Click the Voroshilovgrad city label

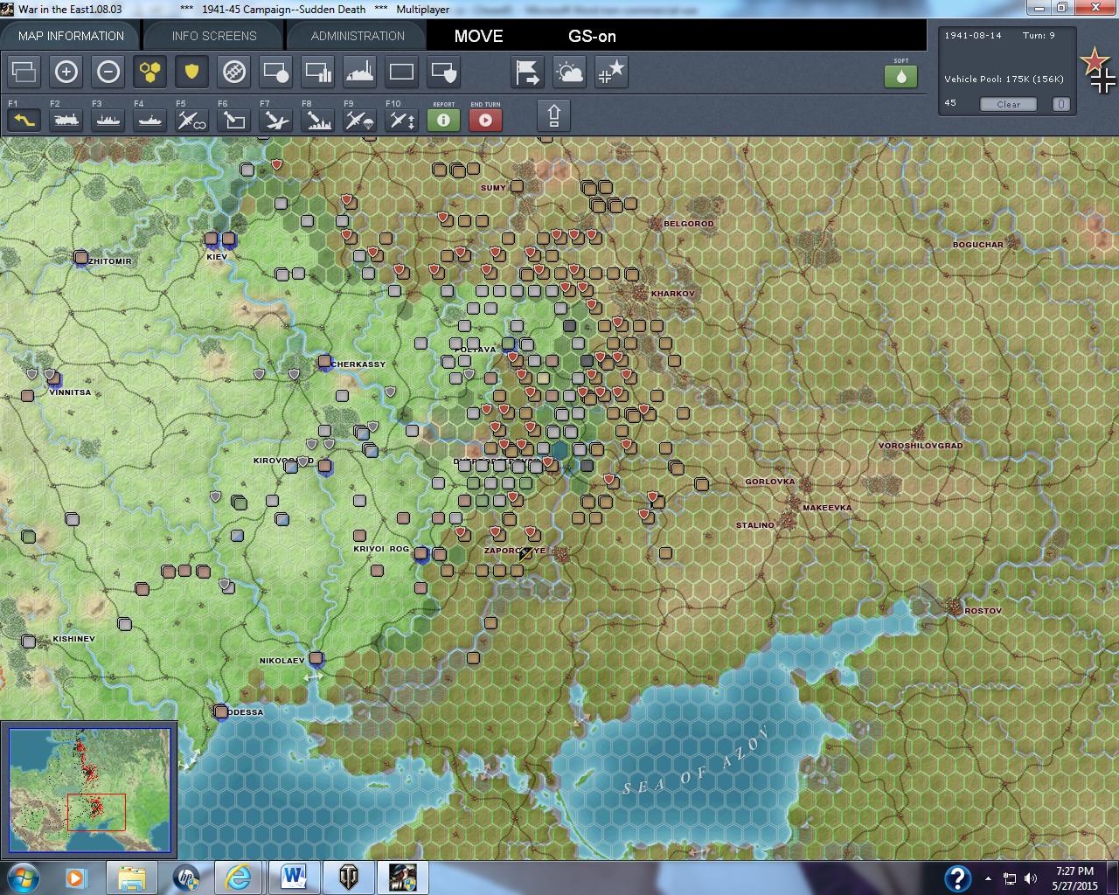921,446
